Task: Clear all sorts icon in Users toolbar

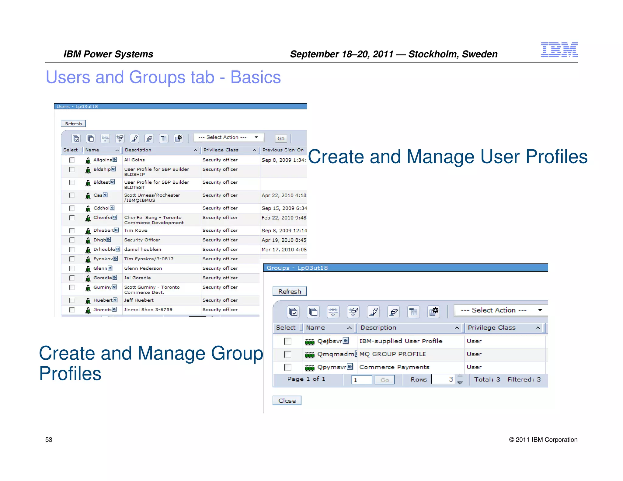Action: coord(149,139)
